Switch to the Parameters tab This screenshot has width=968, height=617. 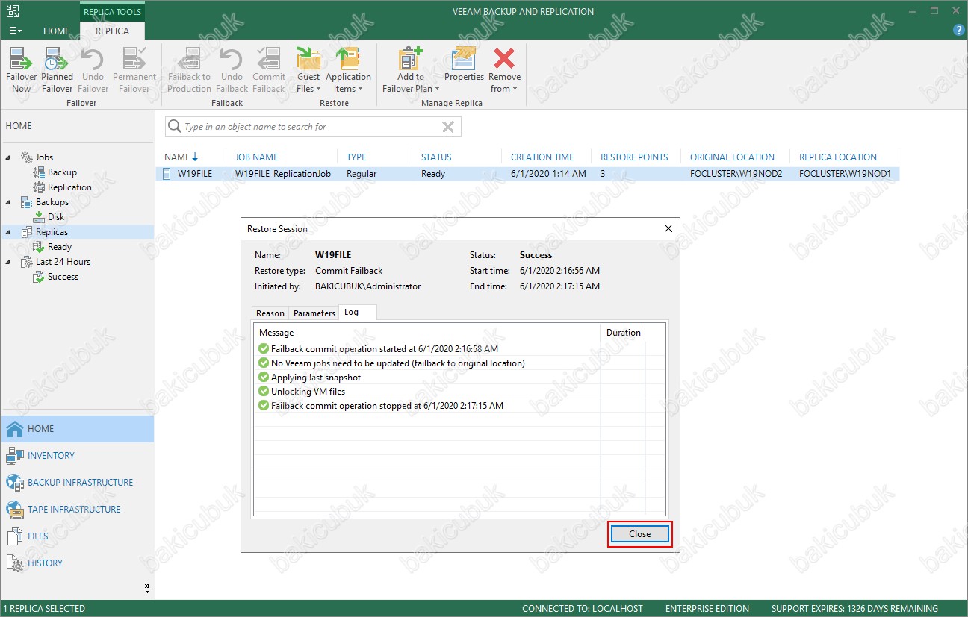click(x=314, y=313)
